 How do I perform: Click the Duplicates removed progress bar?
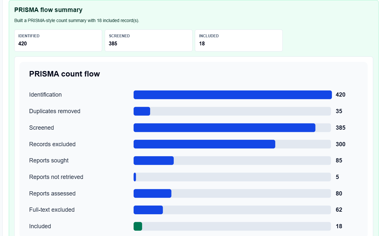point(232,111)
